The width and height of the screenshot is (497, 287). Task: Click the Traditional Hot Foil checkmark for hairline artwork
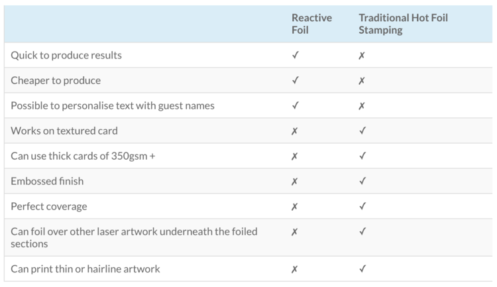click(x=362, y=269)
